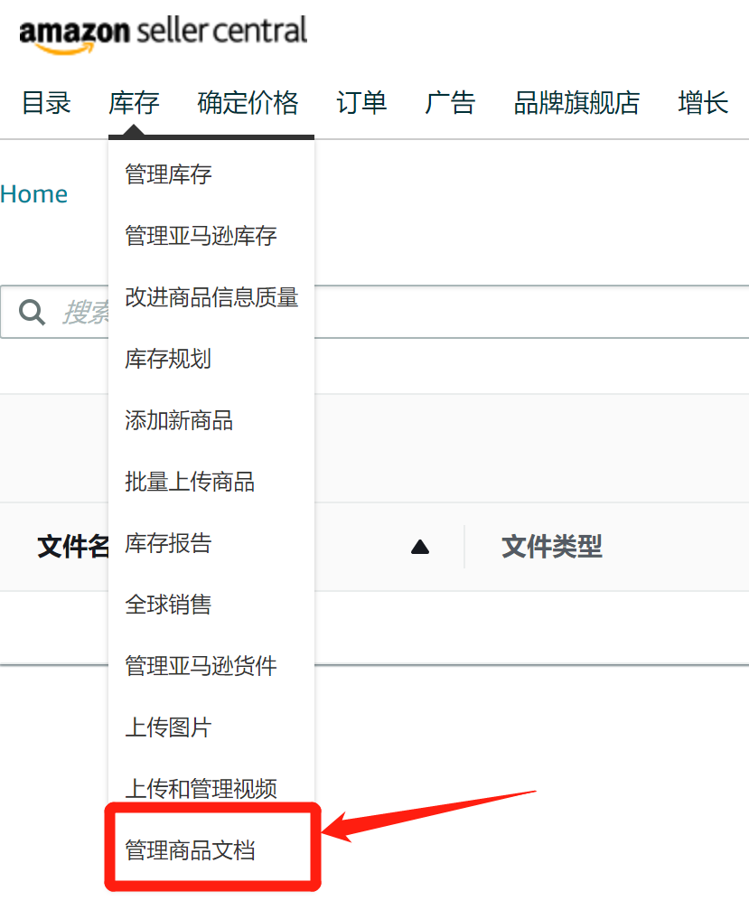Screen dimensions: 749x910
Task: Open the 品牌旗舰店 menu
Action: pyautogui.click(x=576, y=103)
